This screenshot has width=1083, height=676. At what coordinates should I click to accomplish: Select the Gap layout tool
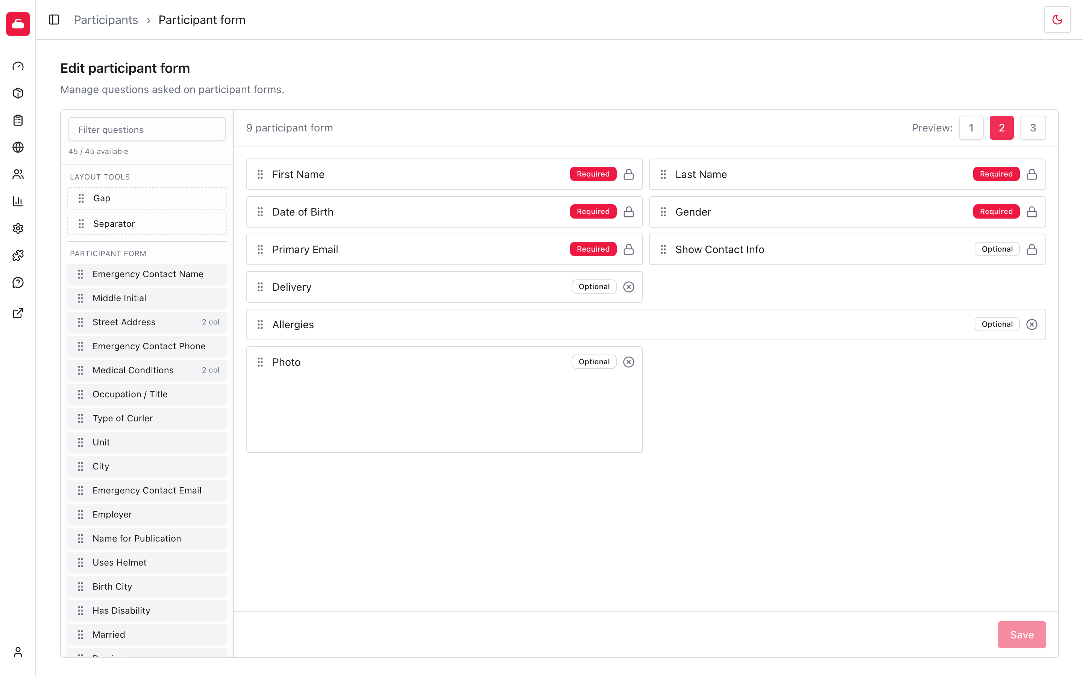[x=147, y=199]
